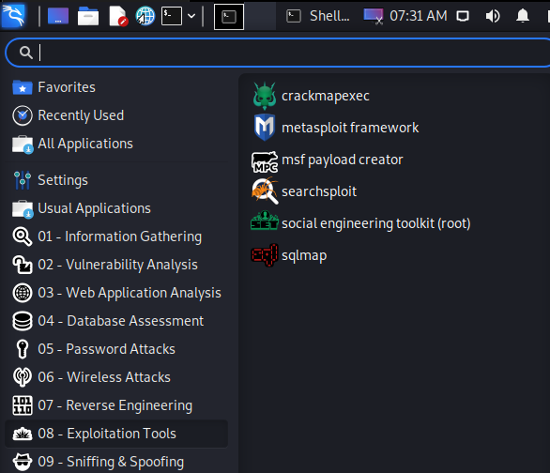This screenshot has height=473, width=550.
Task: Open the file manager panel icon
Action: pos(87,16)
